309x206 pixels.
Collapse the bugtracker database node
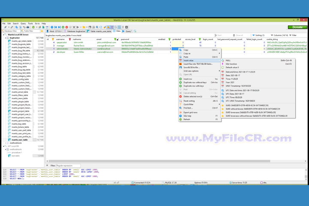click(6, 38)
